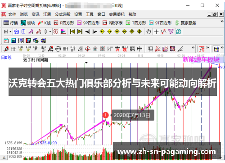Screen dimensions: 225x163
Task: Switch to the K线 candlestick chart
Action: (x=44, y=23)
